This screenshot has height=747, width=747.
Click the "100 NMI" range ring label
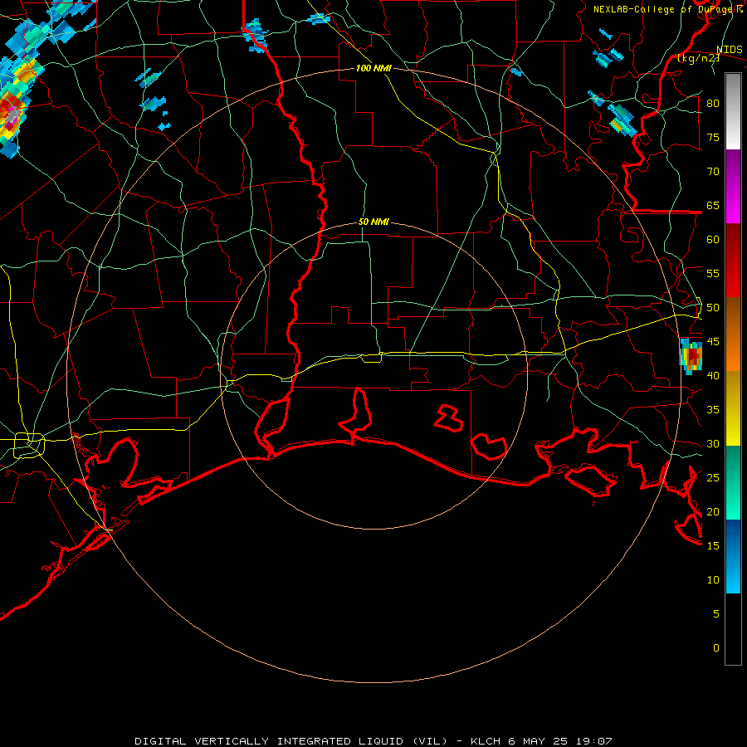(x=373, y=68)
